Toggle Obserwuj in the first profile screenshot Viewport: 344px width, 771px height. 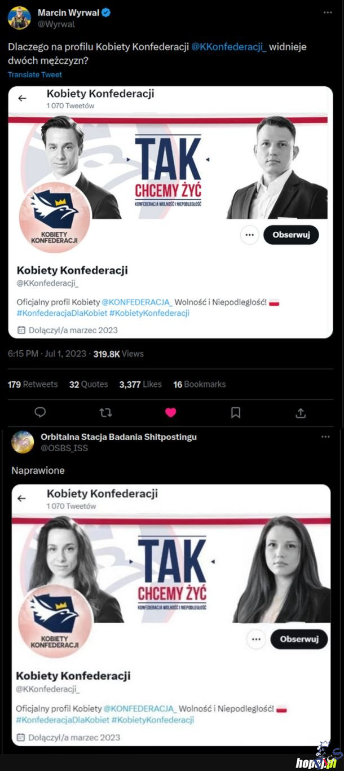click(x=291, y=235)
